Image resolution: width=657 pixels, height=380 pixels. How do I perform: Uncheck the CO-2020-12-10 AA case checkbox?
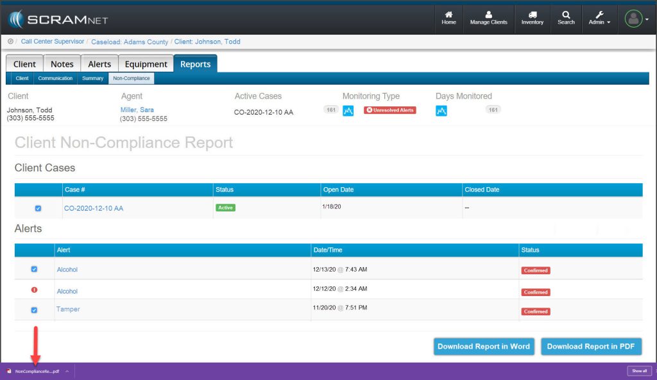point(38,208)
